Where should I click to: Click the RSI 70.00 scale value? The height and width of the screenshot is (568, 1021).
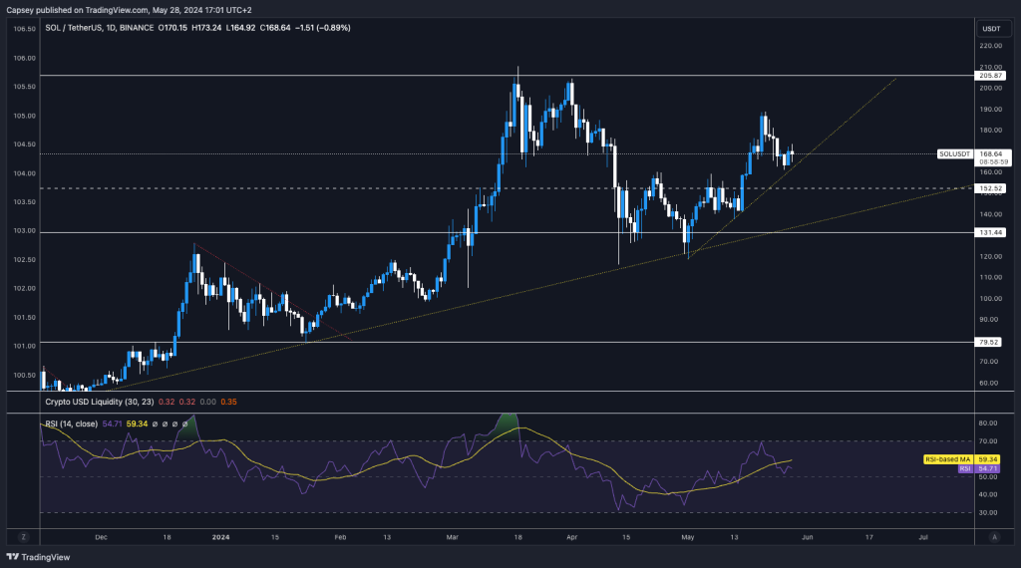(x=988, y=441)
